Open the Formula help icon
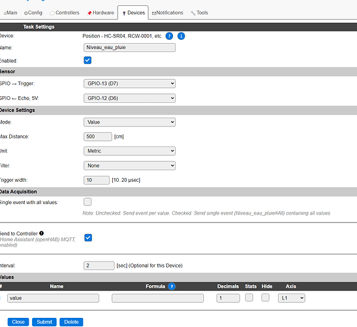The image size is (357, 327). click(x=172, y=286)
